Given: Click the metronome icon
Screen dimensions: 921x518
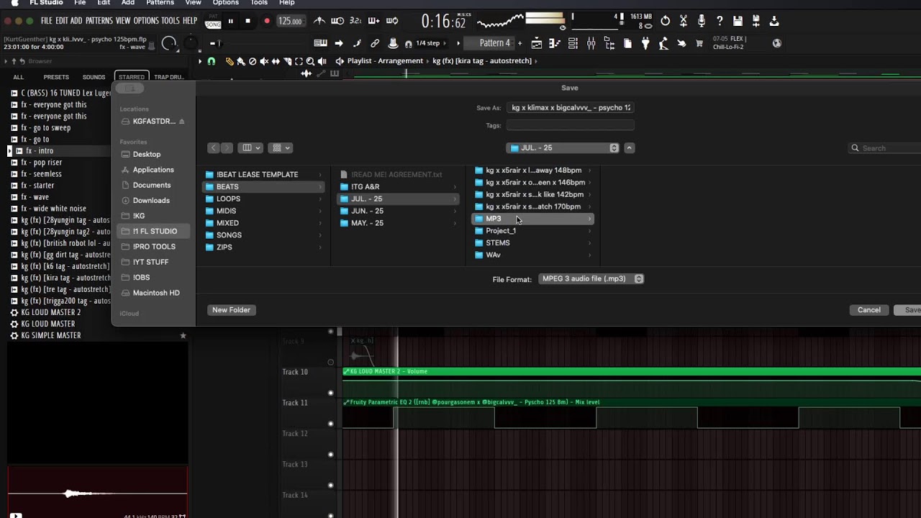Looking at the screenshot, I should pyautogui.click(x=319, y=21).
